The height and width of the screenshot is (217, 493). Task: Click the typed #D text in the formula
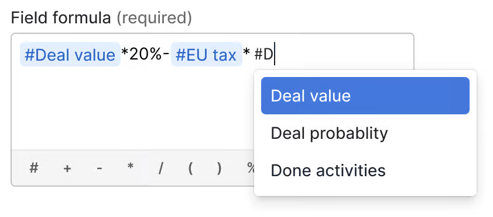(263, 55)
